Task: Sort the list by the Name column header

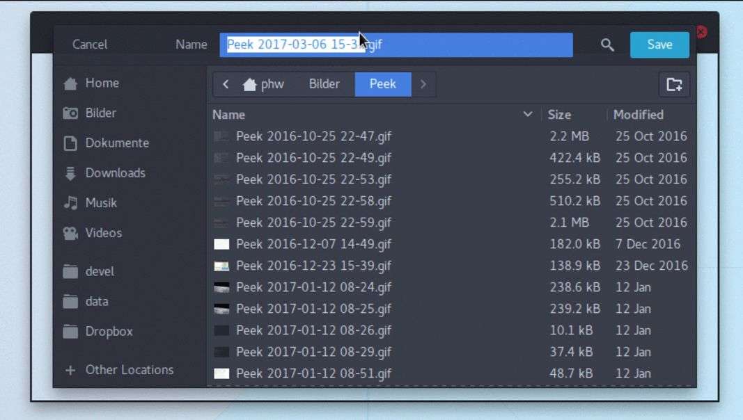Action: (228, 115)
